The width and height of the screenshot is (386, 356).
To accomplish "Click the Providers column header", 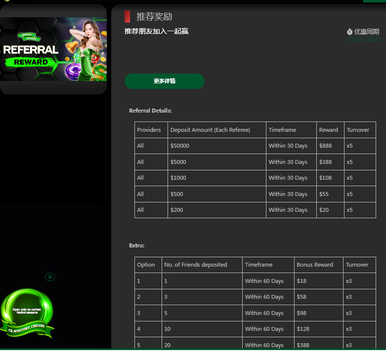I will coord(149,130).
